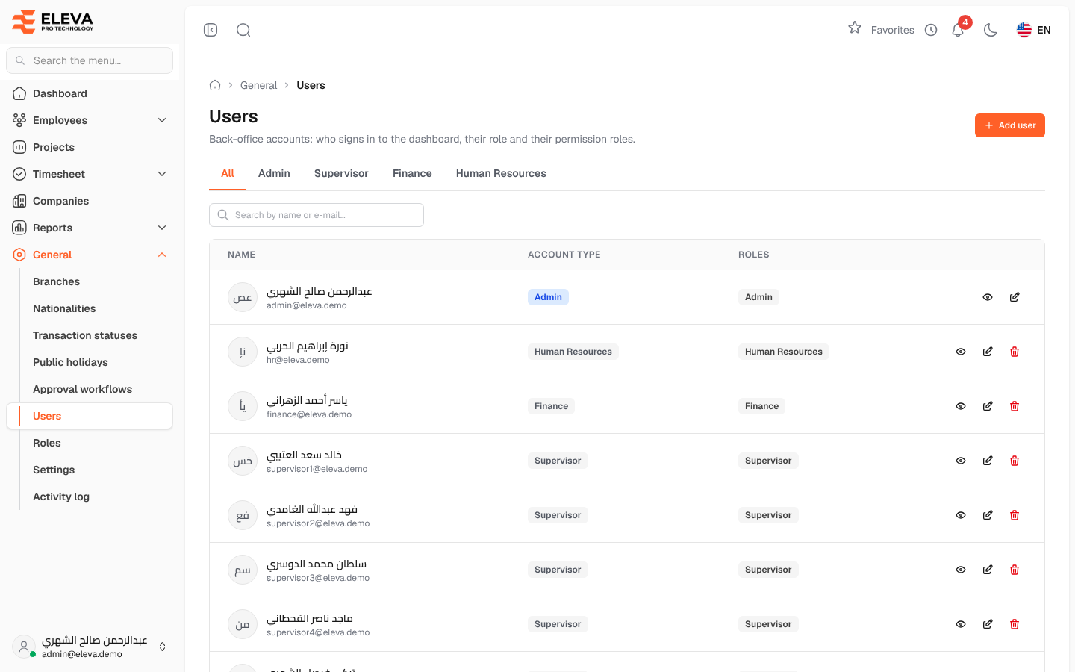This screenshot has width=1075, height=672.
Task: Edit the supervisor2@eleva.demo user
Action: [x=988, y=515]
